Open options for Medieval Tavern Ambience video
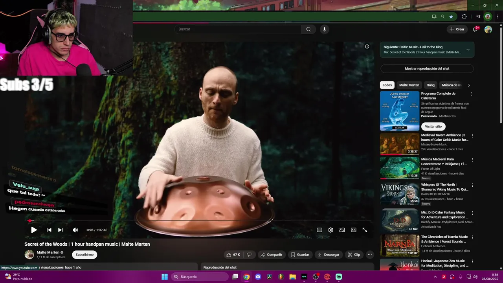This screenshot has width=503, height=283. (x=472, y=136)
